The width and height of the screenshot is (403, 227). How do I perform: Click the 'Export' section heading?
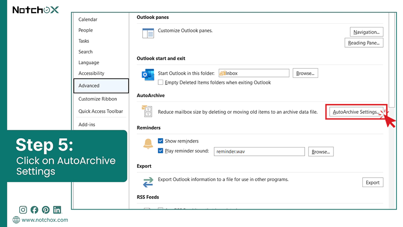click(144, 166)
